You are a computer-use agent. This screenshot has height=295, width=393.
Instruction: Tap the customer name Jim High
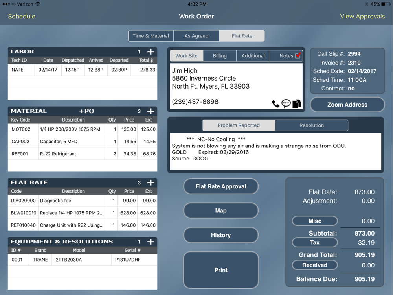coord(185,71)
